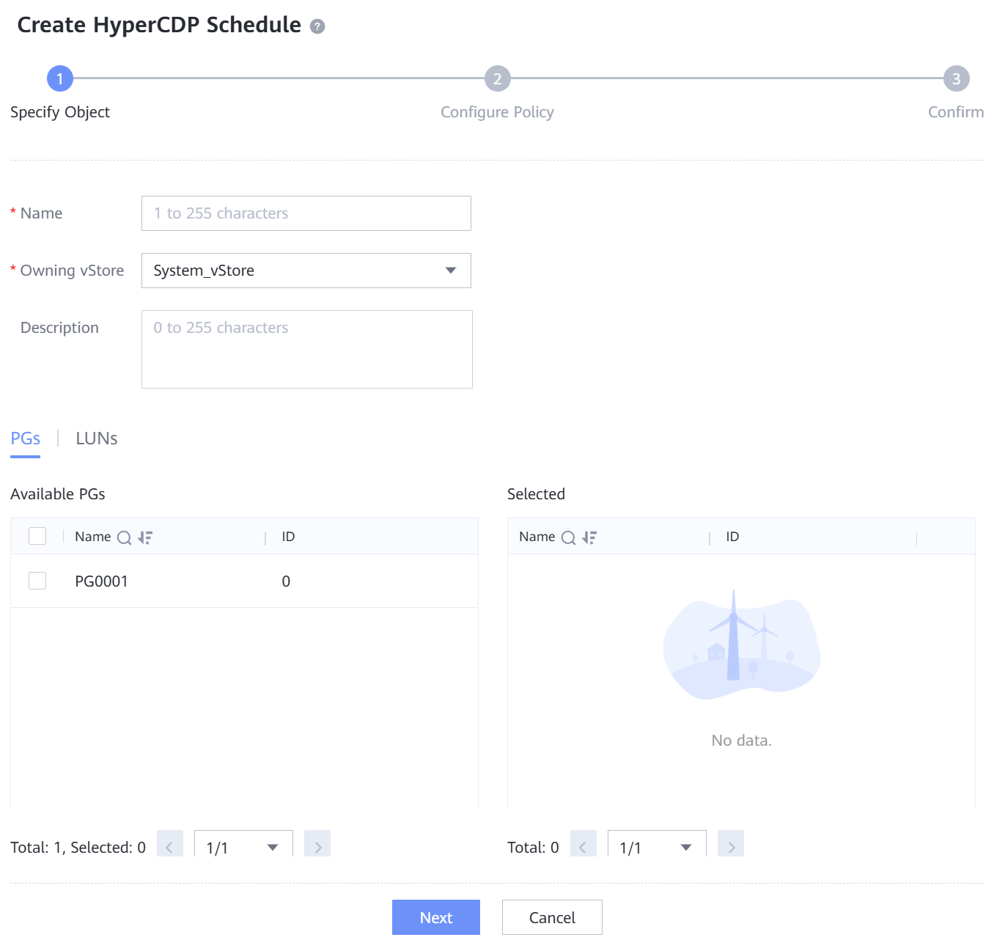Focus the Description text area
This screenshot has width=994, height=940.
306,349
